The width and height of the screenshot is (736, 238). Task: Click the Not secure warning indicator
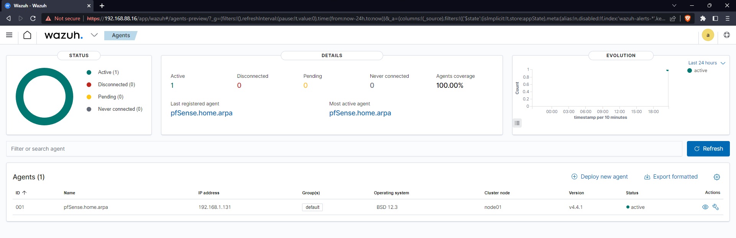point(63,18)
